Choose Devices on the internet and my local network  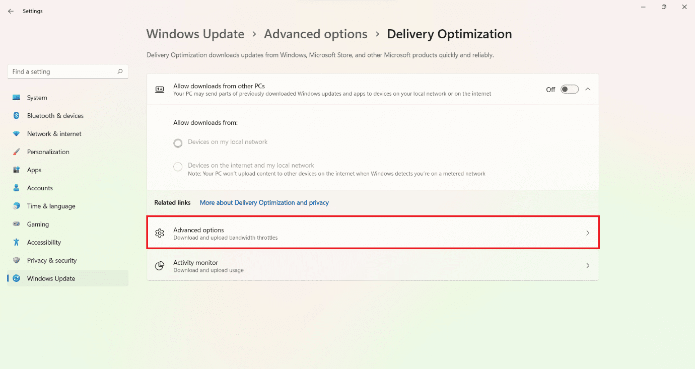(178, 167)
